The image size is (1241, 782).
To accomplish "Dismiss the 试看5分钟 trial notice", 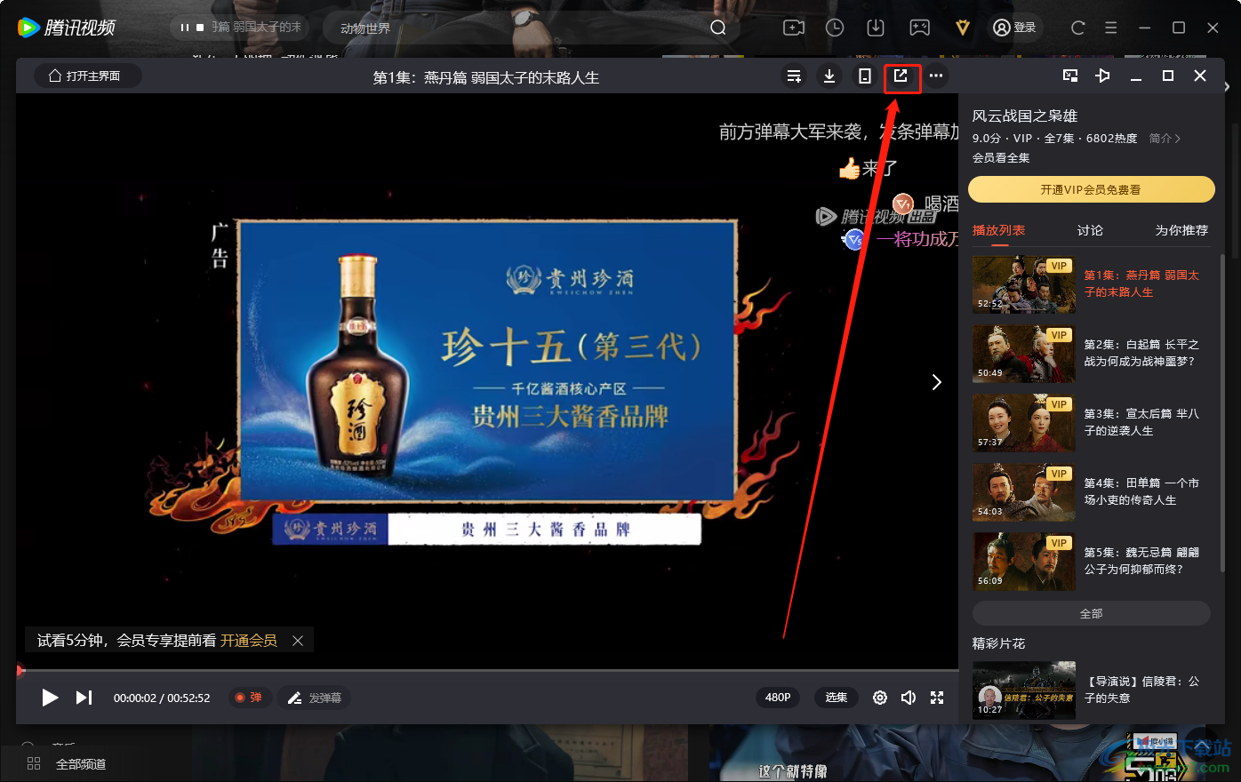I will 298,641.
